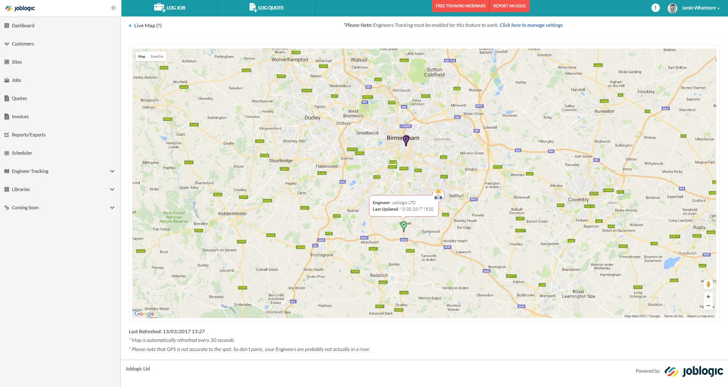The image size is (728, 387).
Task: Expand the Engineer Tracking menu
Action: (112, 171)
